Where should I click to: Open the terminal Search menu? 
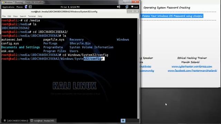coord(23,16)
